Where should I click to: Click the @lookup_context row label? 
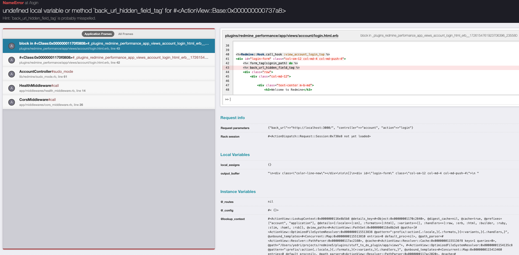point(233,219)
